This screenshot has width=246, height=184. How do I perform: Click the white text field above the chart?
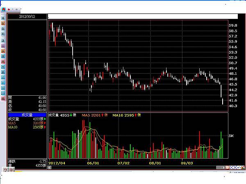(143, 16)
